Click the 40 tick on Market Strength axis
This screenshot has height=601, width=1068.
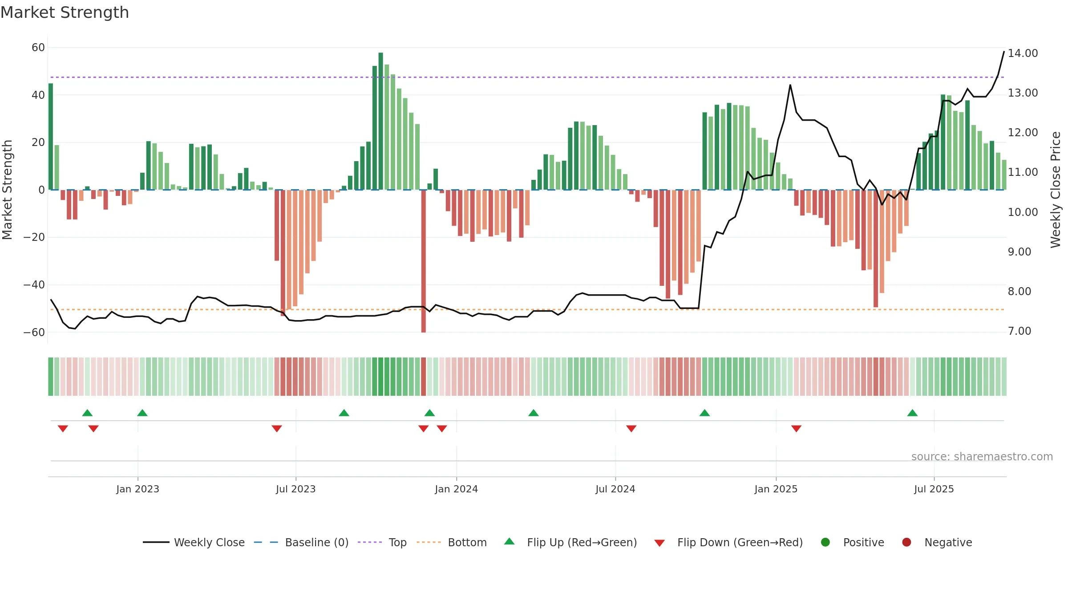click(38, 95)
